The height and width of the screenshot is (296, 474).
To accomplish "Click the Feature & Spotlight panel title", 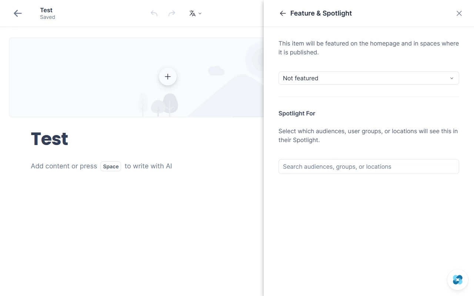I will tap(321, 13).
